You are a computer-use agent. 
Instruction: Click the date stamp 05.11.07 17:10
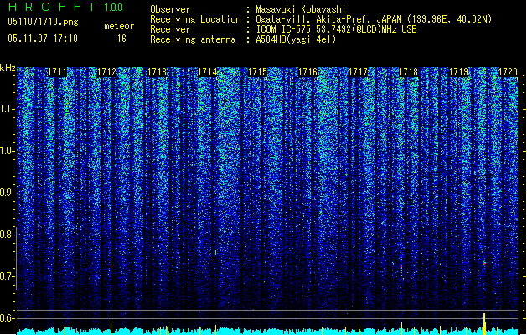coord(43,39)
